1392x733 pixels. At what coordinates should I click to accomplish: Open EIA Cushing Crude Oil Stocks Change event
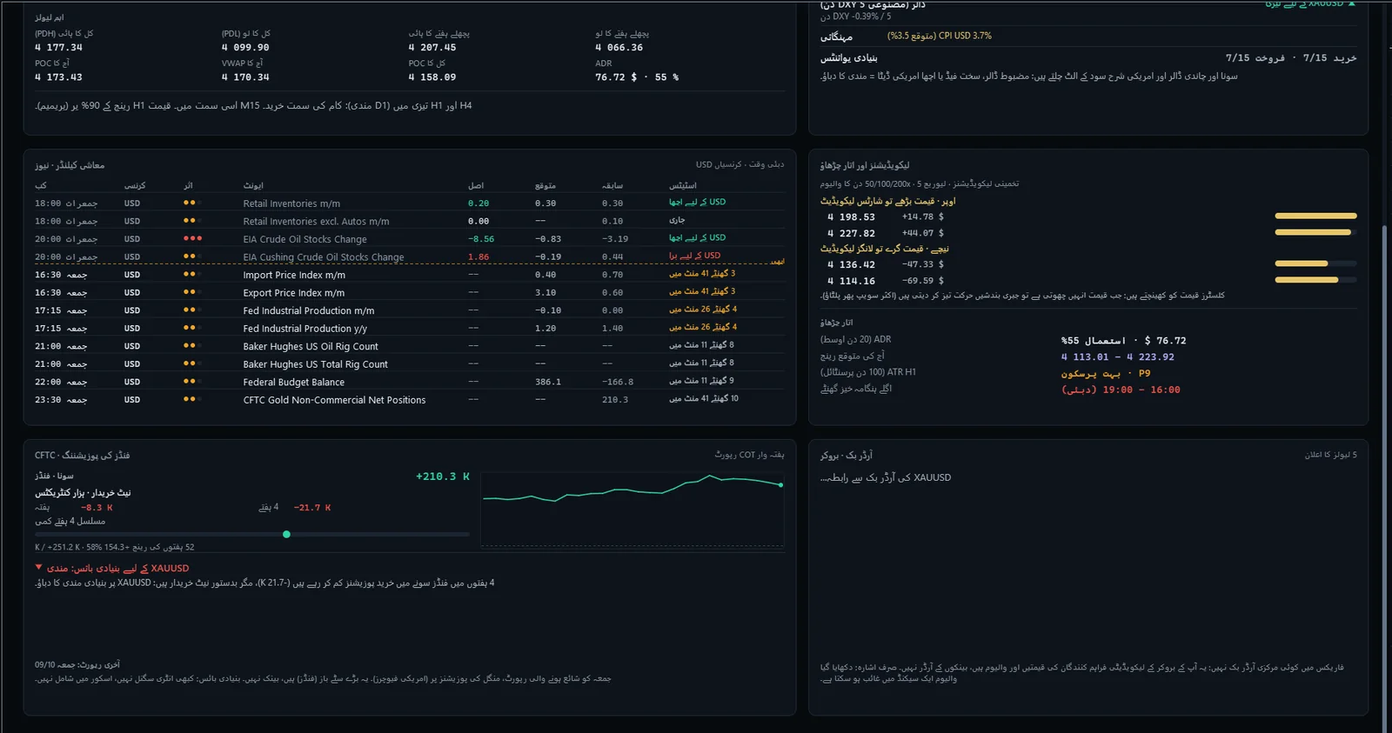coord(324,257)
